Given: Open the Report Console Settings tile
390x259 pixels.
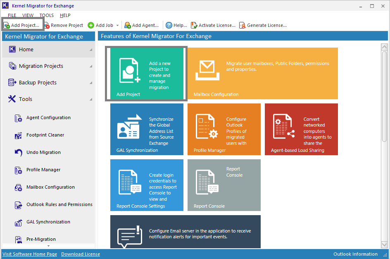Looking at the screenshot, I should (147, 185).
